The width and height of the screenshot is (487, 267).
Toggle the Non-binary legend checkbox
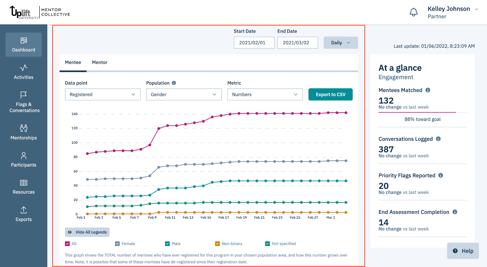tap(217, 244)
